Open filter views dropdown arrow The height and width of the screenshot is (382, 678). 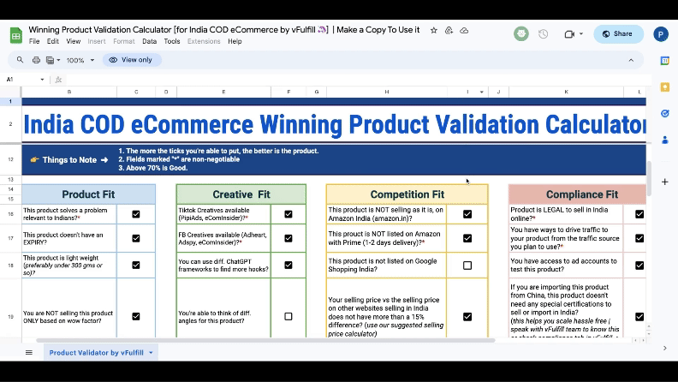[x=58, y=60]
